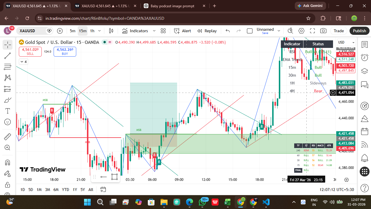Click the zoom in magnifier tool
The width and height of the screenshot is (371, 209).
point(8,147)
